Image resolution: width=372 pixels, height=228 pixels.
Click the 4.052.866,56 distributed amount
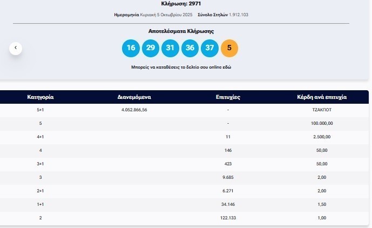pyautogui.click(x=134, y=110)
